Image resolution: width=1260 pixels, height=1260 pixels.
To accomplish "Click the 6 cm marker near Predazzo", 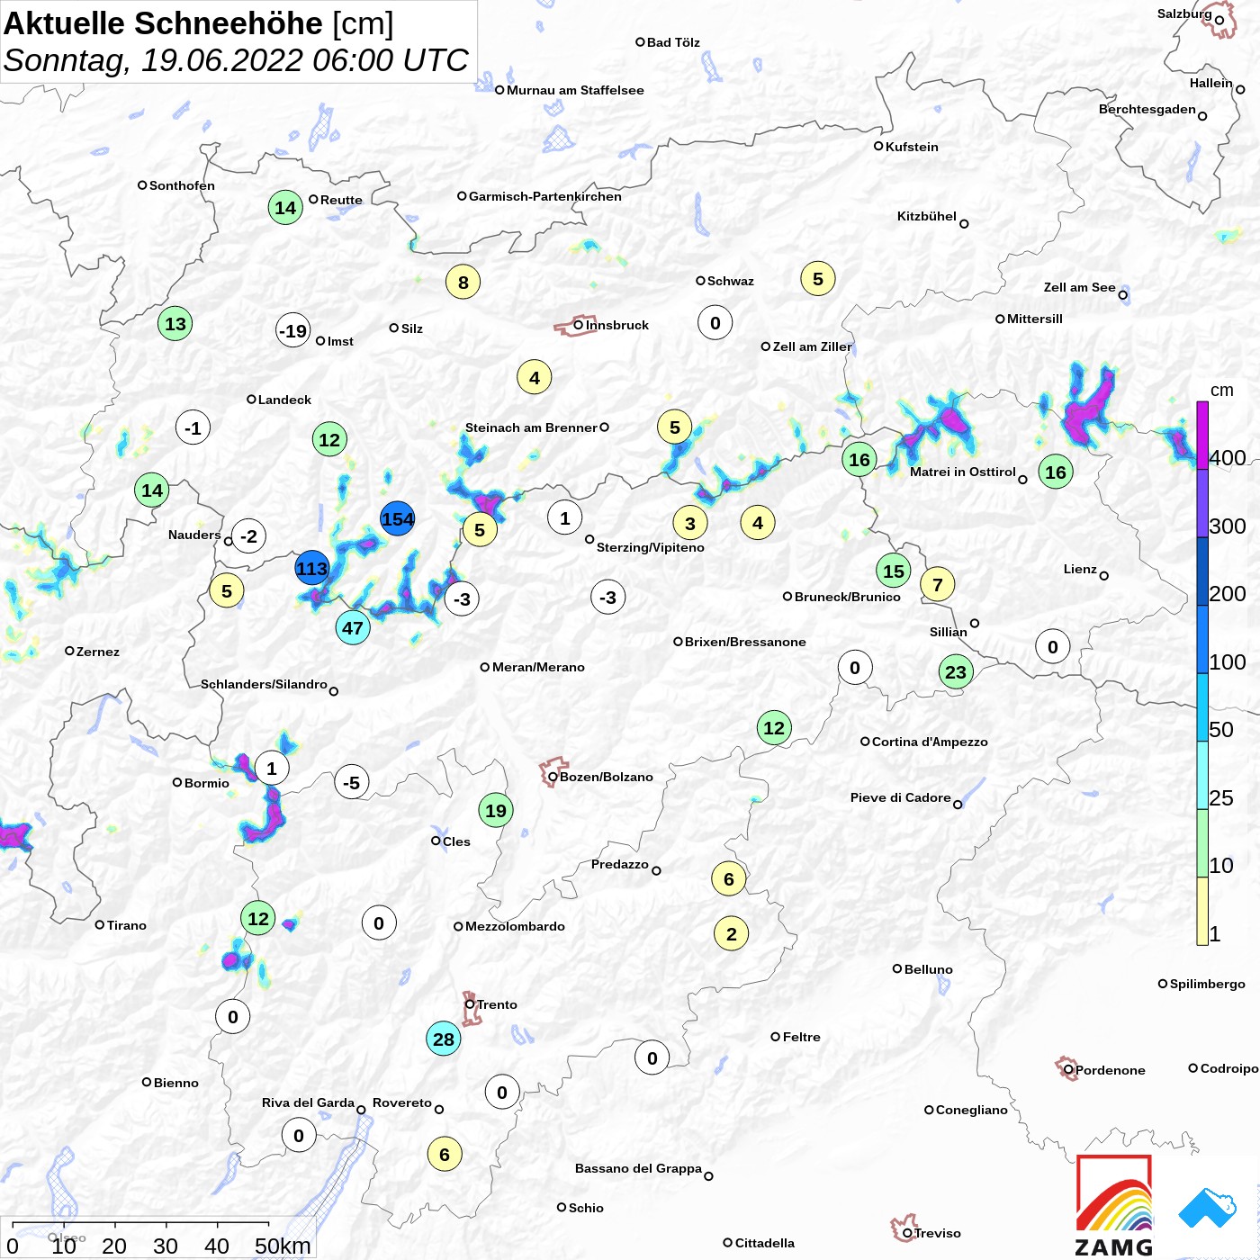I will 729,879.
